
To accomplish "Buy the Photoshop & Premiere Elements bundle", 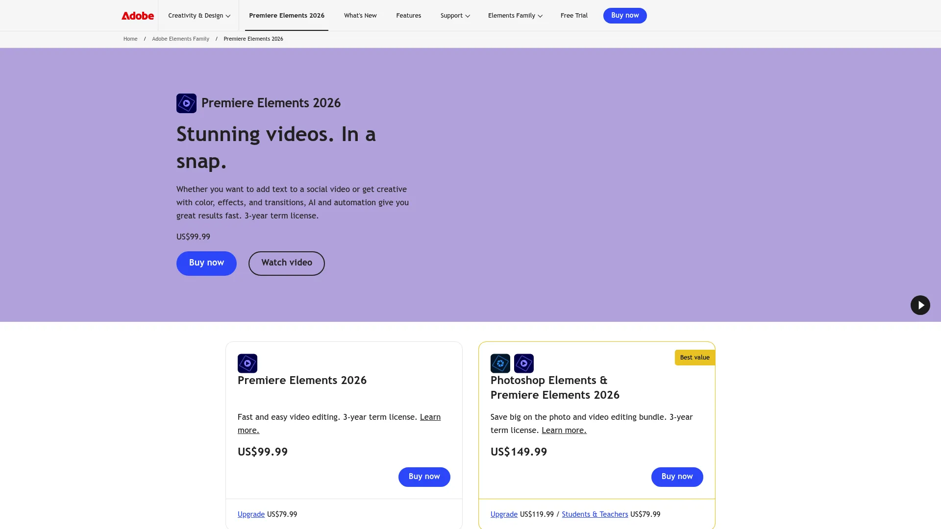I will coord(677,477).
